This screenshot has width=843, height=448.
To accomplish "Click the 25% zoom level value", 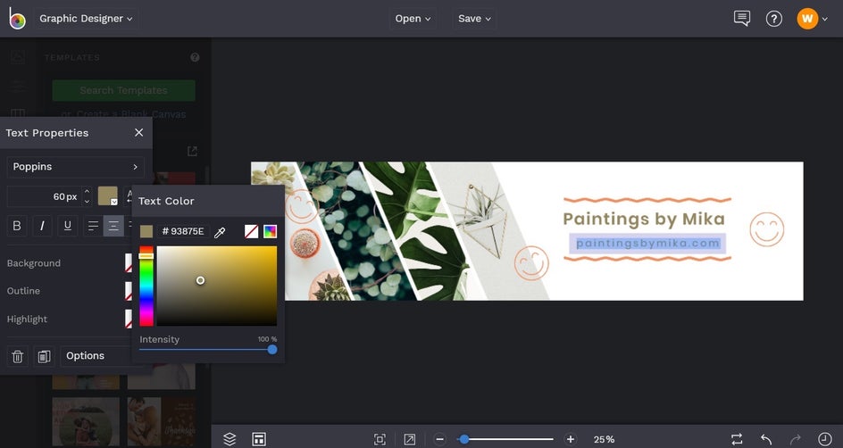I will pyautogui.click(x=604, y=439).
